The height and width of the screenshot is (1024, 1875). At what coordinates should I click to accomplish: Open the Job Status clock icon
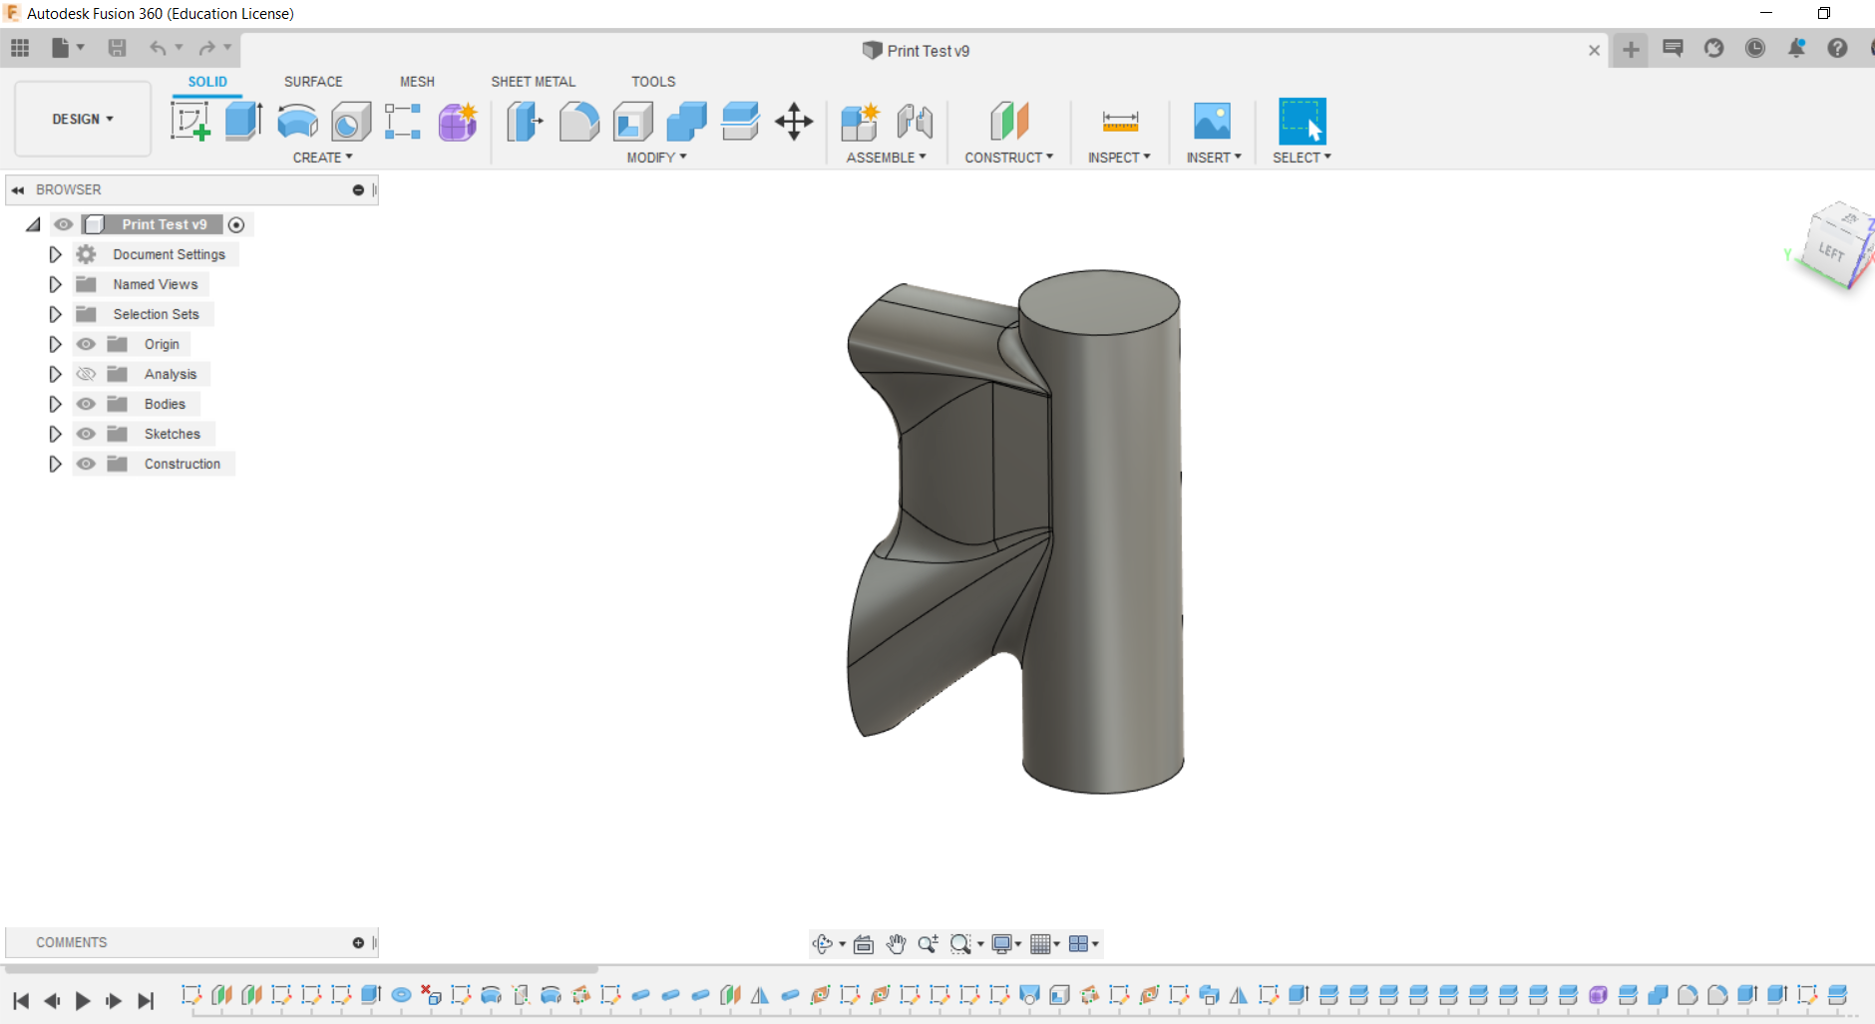click(1755, 48)
